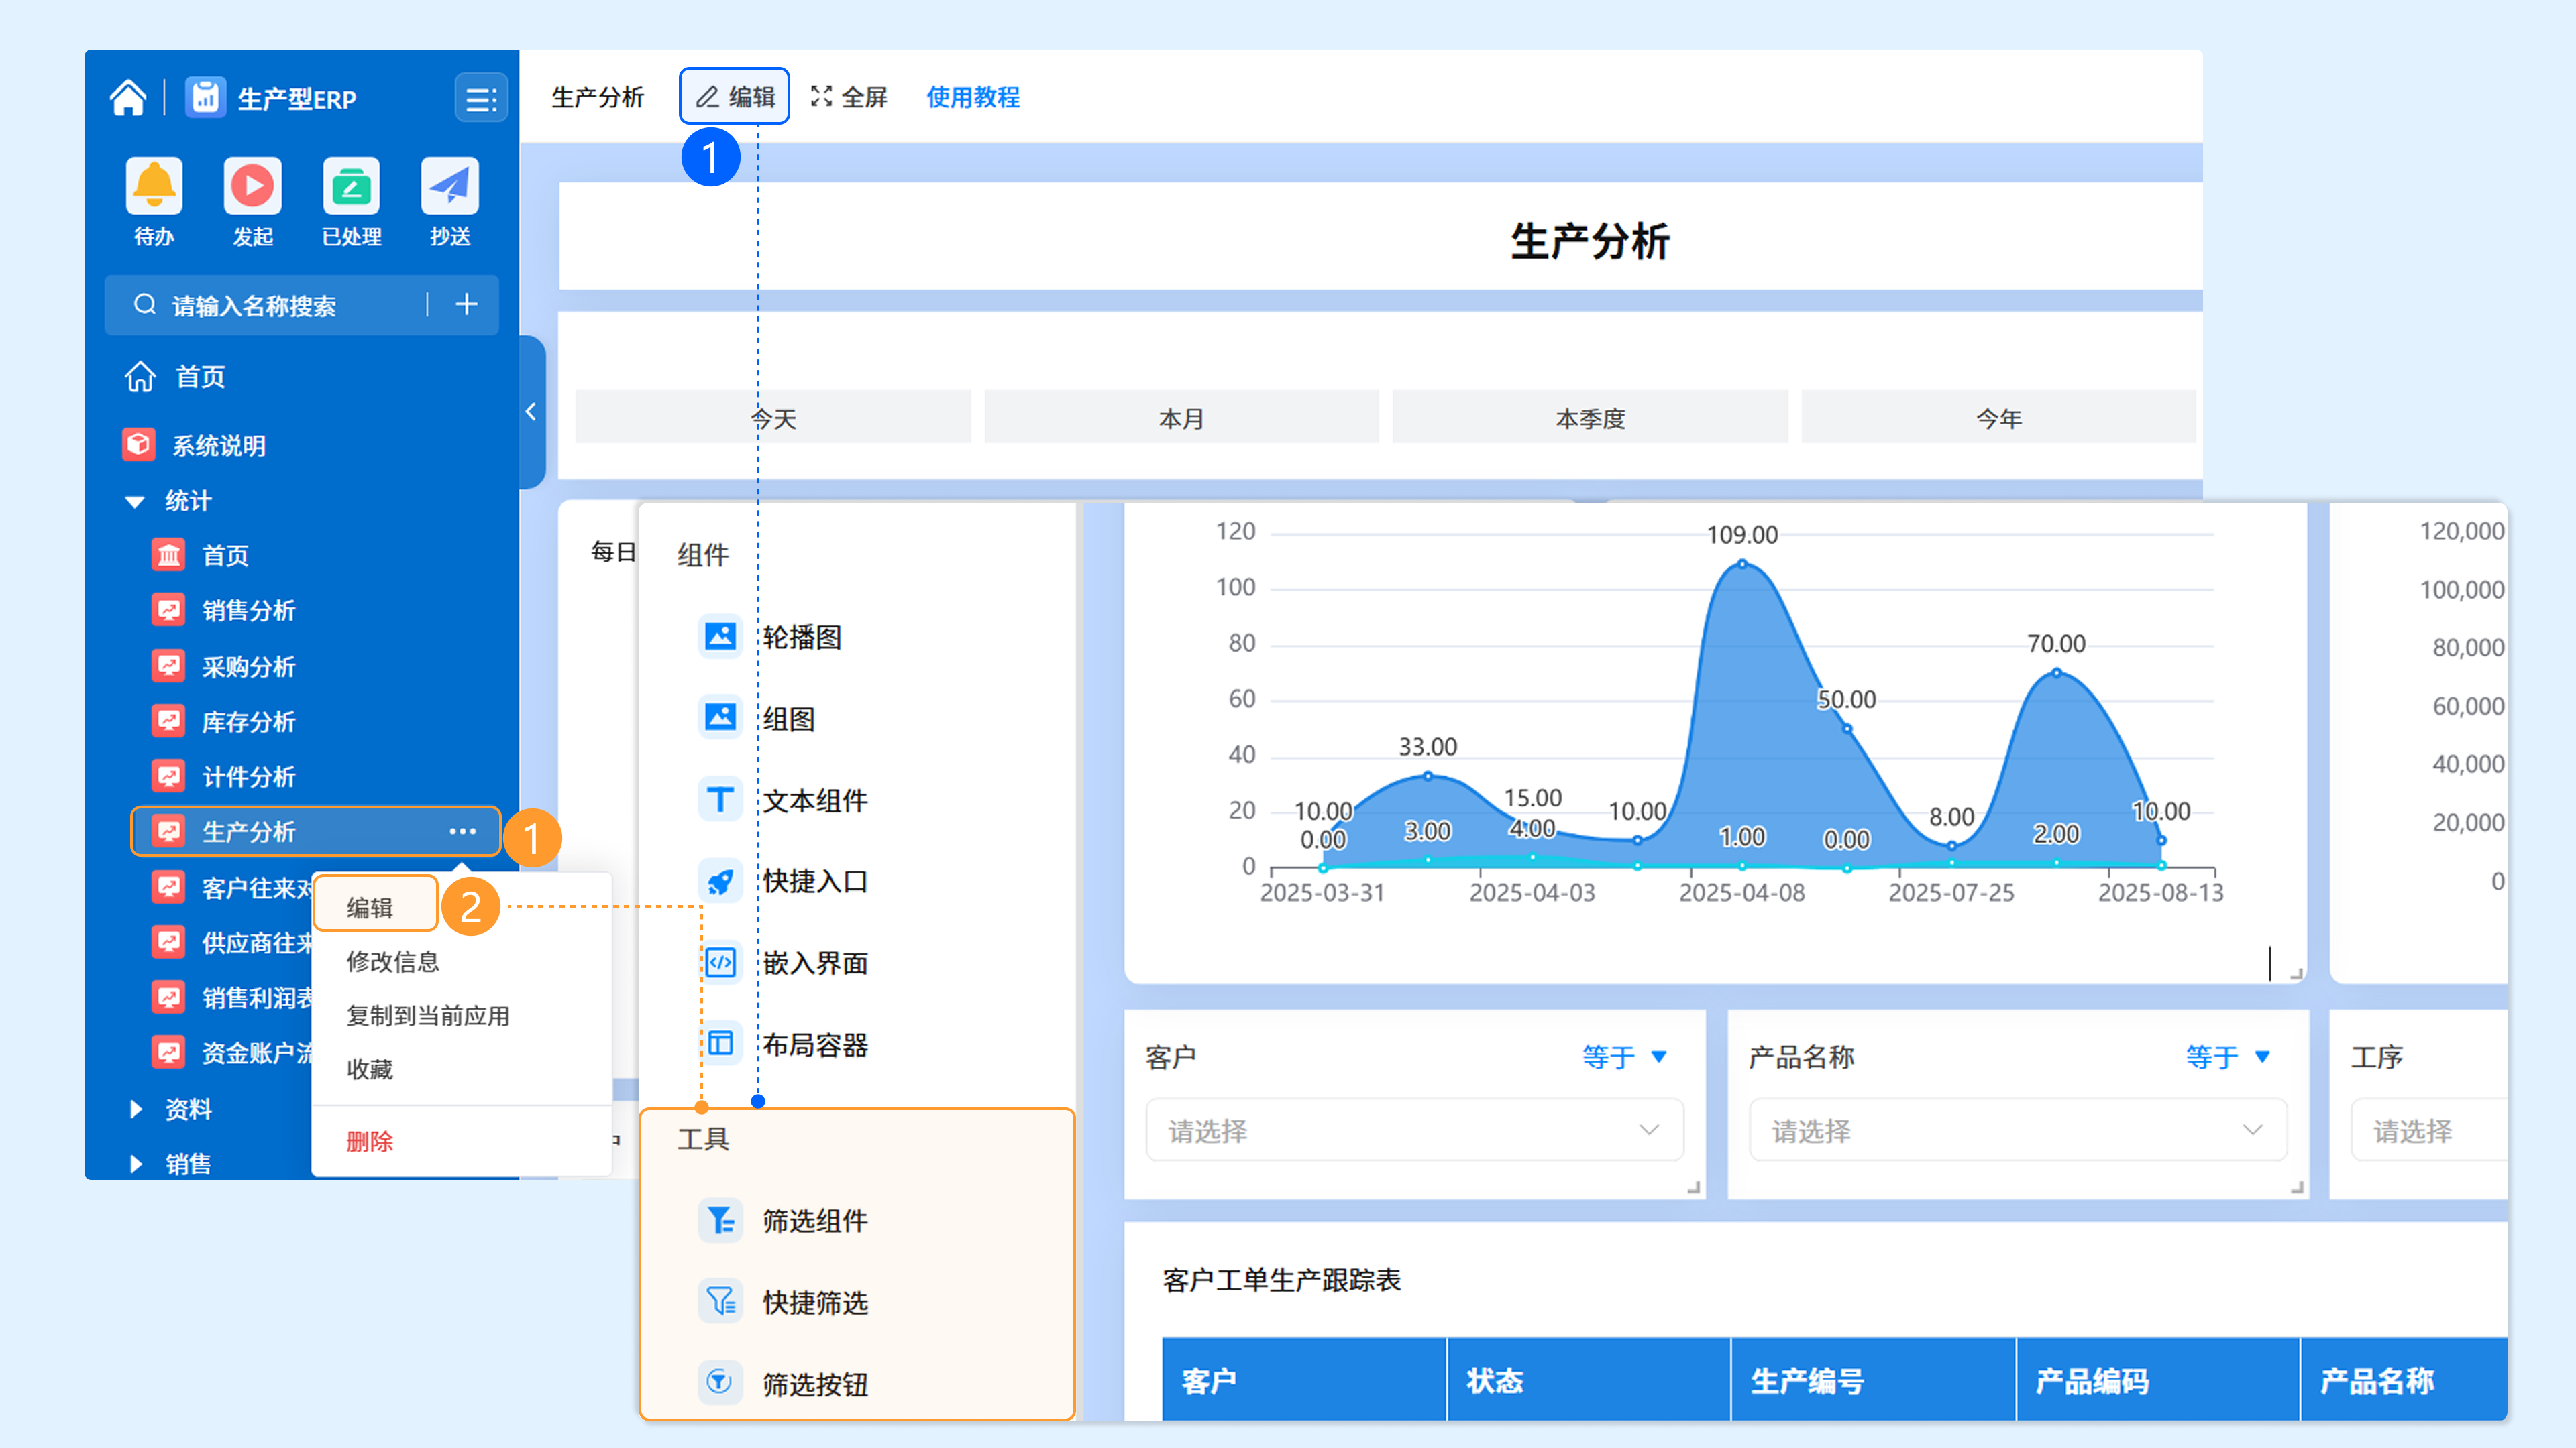Click the resize handle of the 客户 filter card
The height and width of the screenshot is (1448, 2576).
coord(1693,1187)
